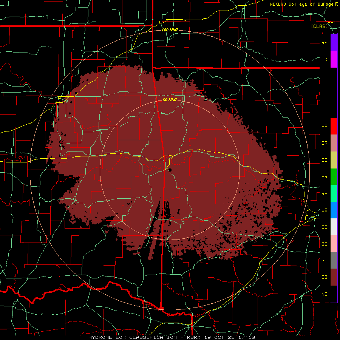Click the gray GC legend swatch
Image resolution: width=340 pixels, height=340 pixels.
click(x=334, y=260)
